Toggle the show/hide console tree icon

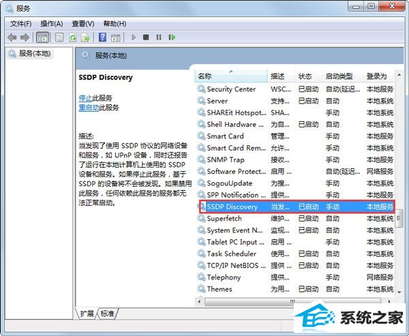click(x=42, y=37)
